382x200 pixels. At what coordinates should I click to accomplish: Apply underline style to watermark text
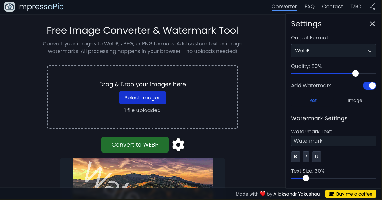point(316,157)
